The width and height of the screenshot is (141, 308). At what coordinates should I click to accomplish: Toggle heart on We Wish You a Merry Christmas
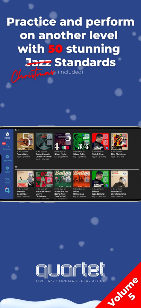(x=49, y=174)
